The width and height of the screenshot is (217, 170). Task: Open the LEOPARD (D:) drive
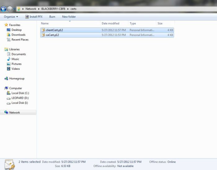20,98
